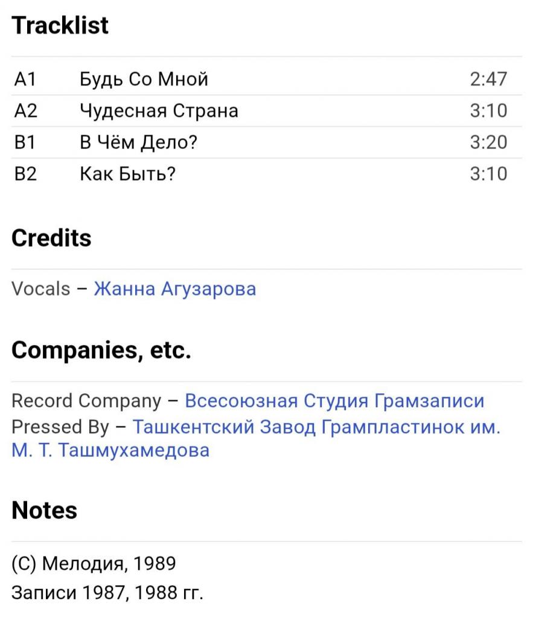This screenshot has width=533, height=618.
Task: Click the Credits section heading
Action: pos(51,238)
